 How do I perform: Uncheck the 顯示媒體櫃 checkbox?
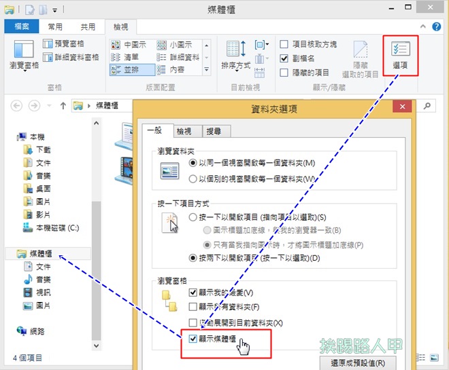(194, 338)
